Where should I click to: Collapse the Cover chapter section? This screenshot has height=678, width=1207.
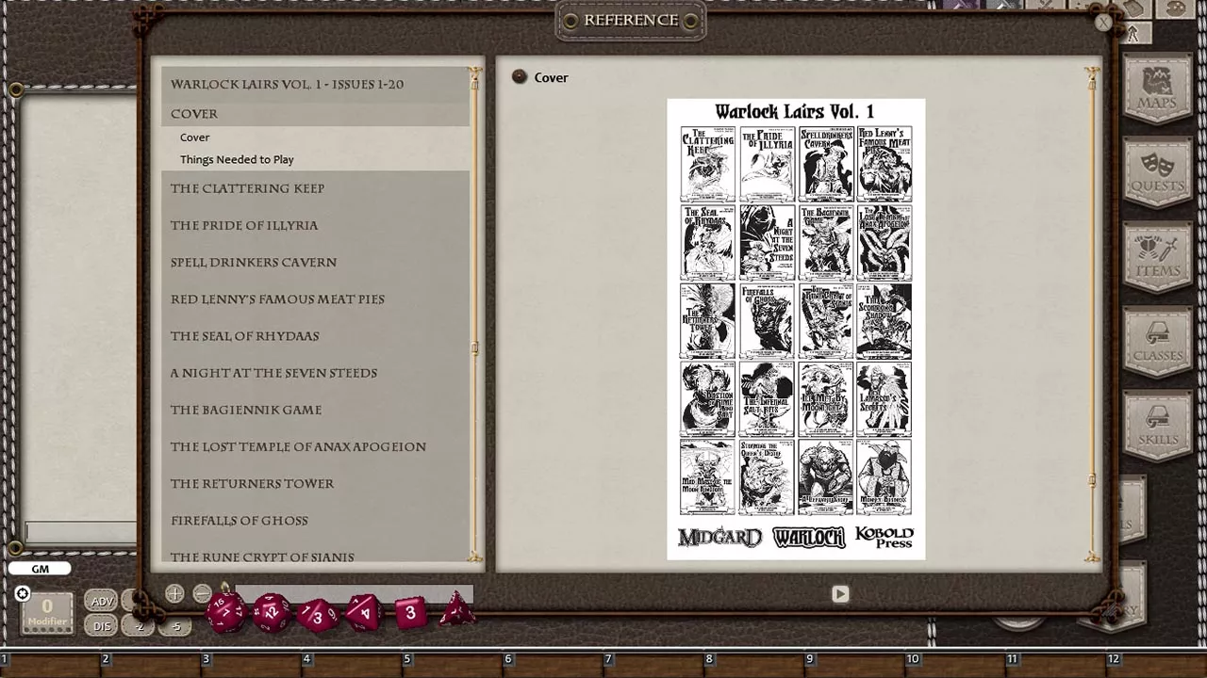tap(315, 113)
